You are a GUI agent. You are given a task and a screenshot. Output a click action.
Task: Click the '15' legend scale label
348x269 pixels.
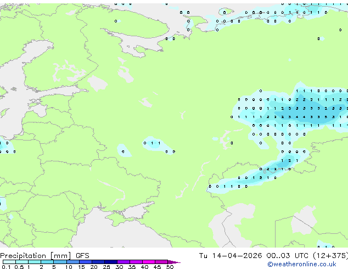81,267
